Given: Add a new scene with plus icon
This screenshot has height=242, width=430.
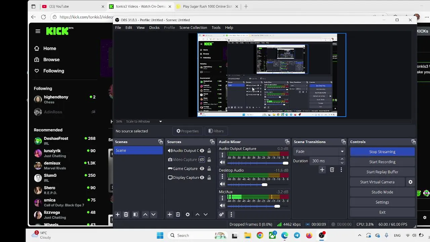Looking at the screenshot, I should pos(118,214).
